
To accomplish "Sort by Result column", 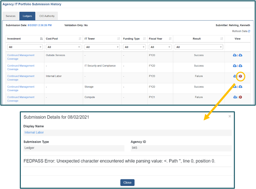I will pos(221,39).
